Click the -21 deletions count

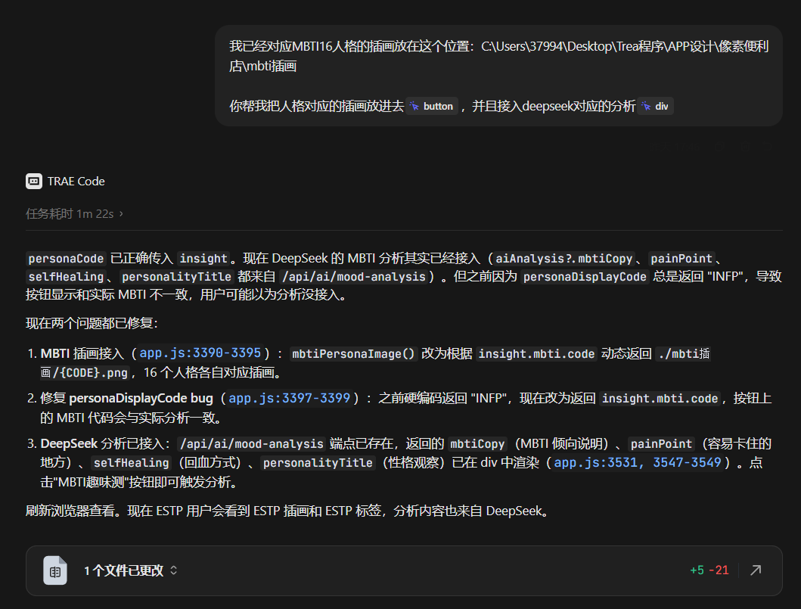coord(719,570)
